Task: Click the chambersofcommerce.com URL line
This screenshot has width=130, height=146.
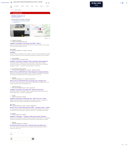Action: (x=20, y=42)
